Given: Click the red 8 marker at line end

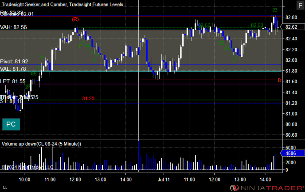Looking at the screenshot, I should 279,80.
